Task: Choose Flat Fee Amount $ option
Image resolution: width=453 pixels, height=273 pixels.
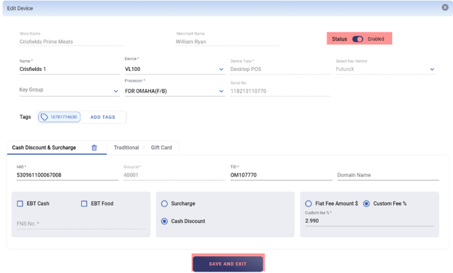Action: click(x=308, y=203)
